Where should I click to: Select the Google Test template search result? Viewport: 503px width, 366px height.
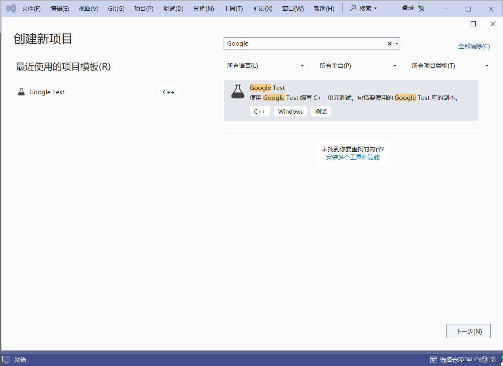click(351, 100)
